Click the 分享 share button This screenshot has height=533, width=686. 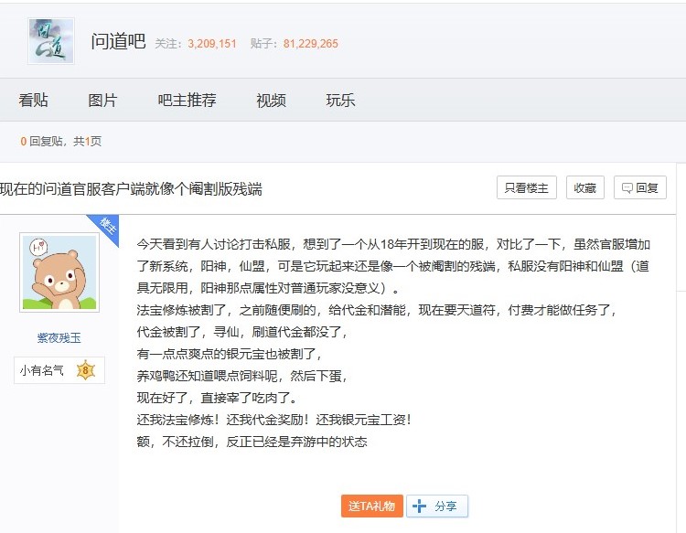tap(437, 506)
